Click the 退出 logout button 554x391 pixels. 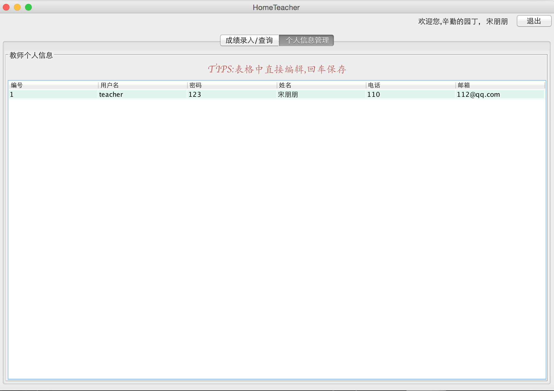[534, 21]
